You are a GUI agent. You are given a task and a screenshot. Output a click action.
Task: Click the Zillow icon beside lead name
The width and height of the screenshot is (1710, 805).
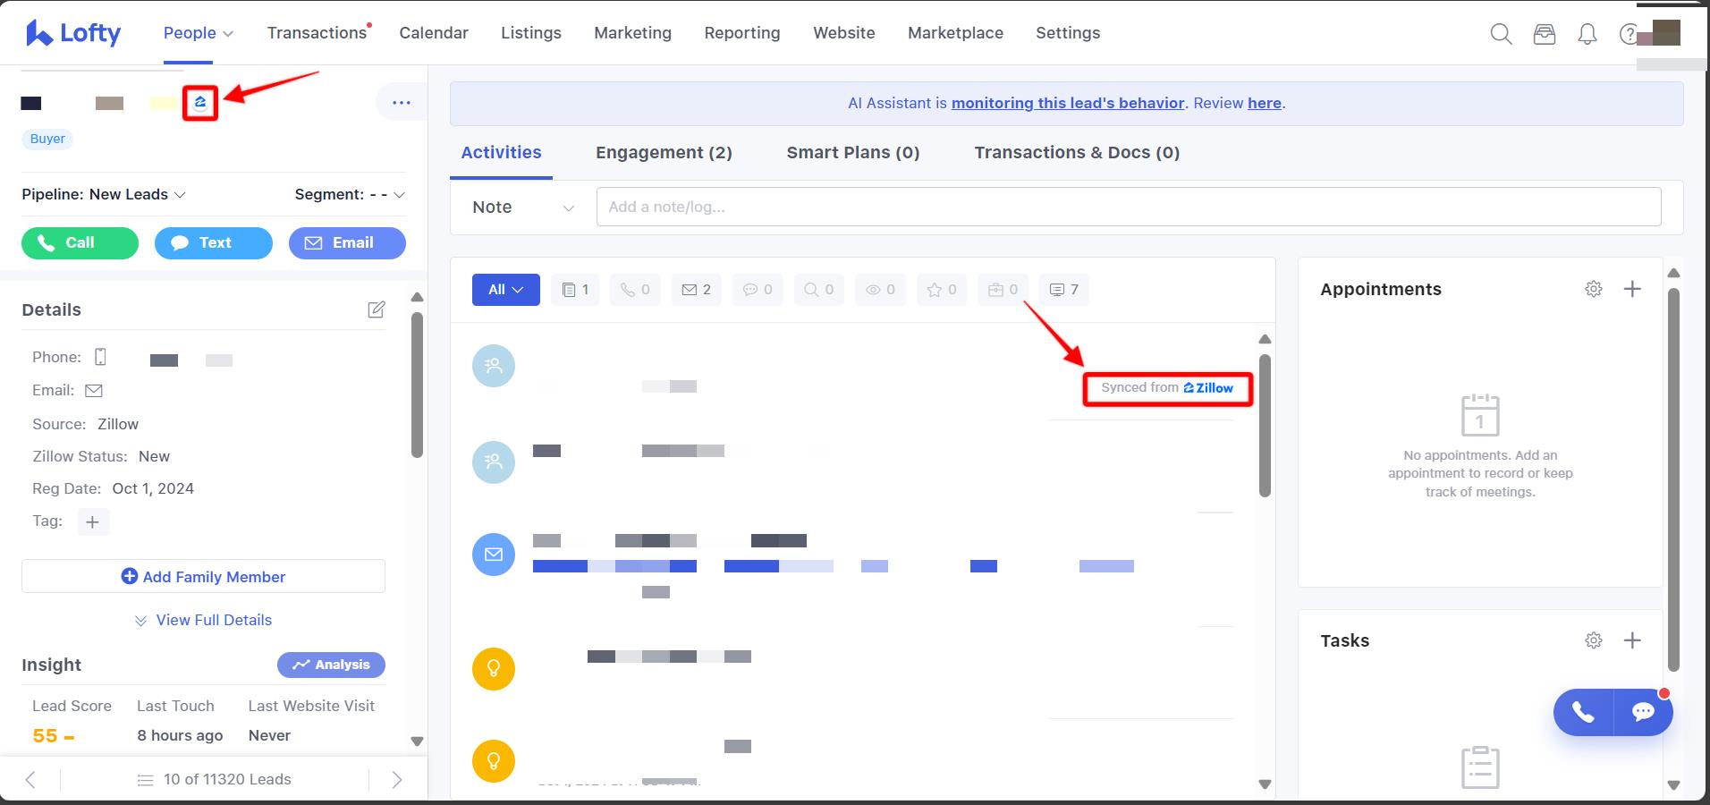(200, 103)
